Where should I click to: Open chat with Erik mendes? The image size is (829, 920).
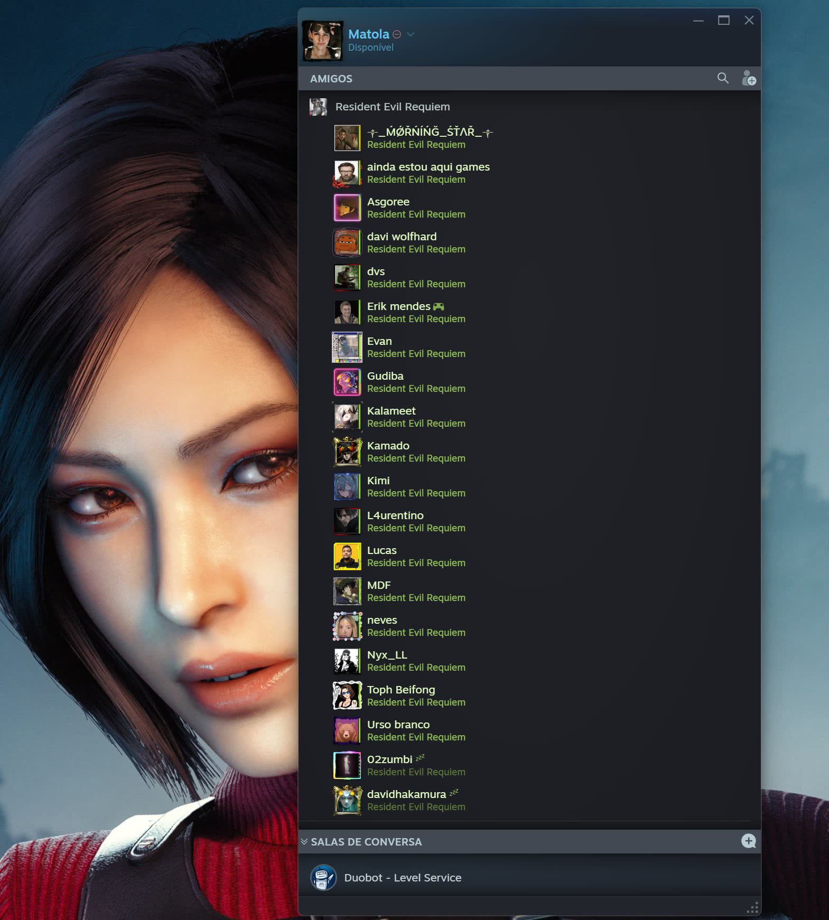coord(529,312)
